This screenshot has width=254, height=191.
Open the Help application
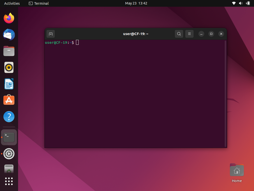coord(9,117)
